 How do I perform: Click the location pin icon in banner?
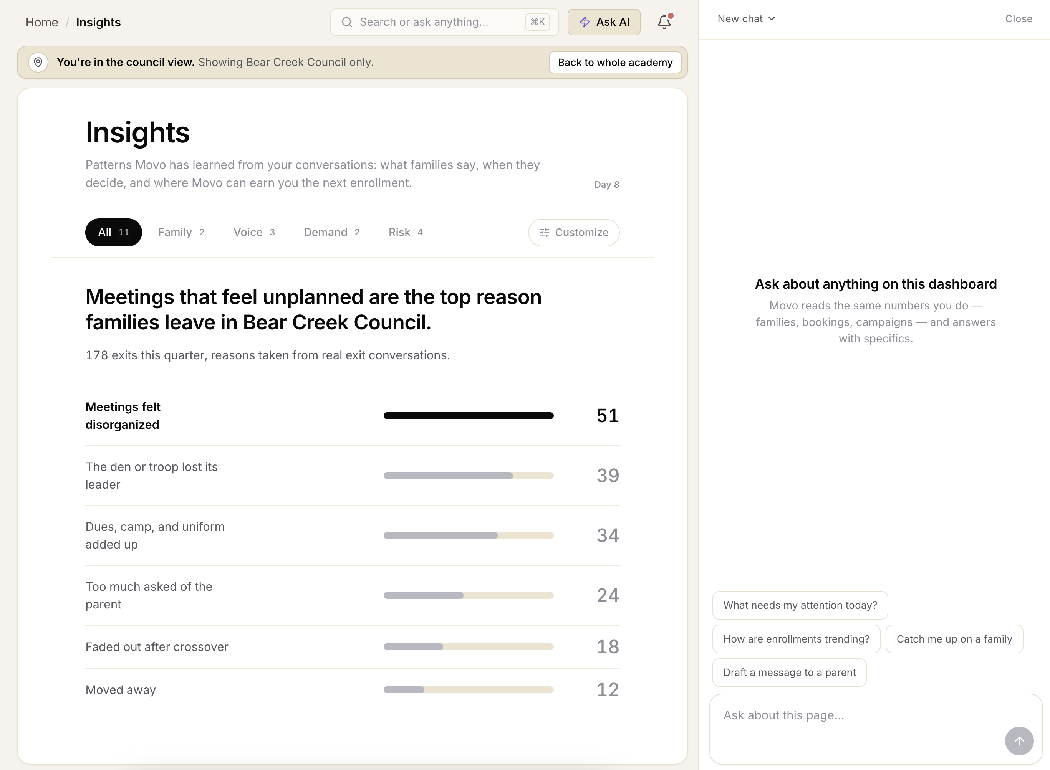[38, 63]
